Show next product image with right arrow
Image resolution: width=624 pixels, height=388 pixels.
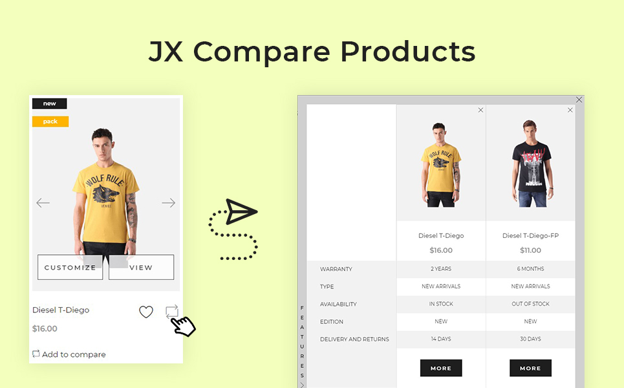point(168,203)
